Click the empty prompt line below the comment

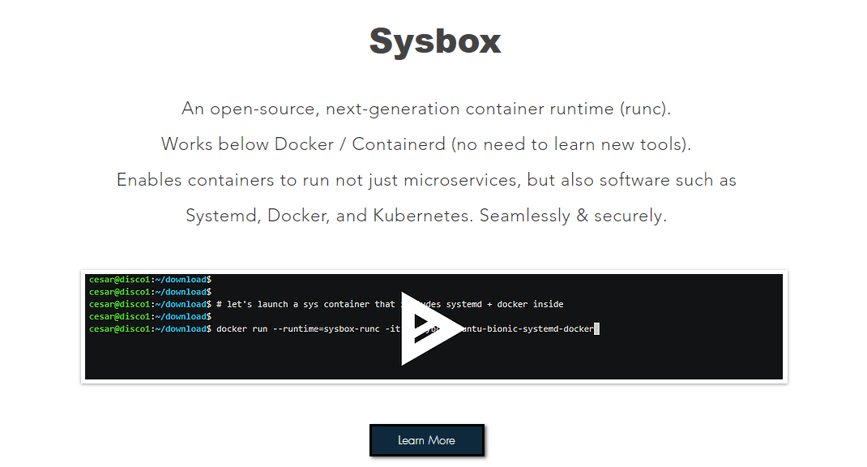151,315
